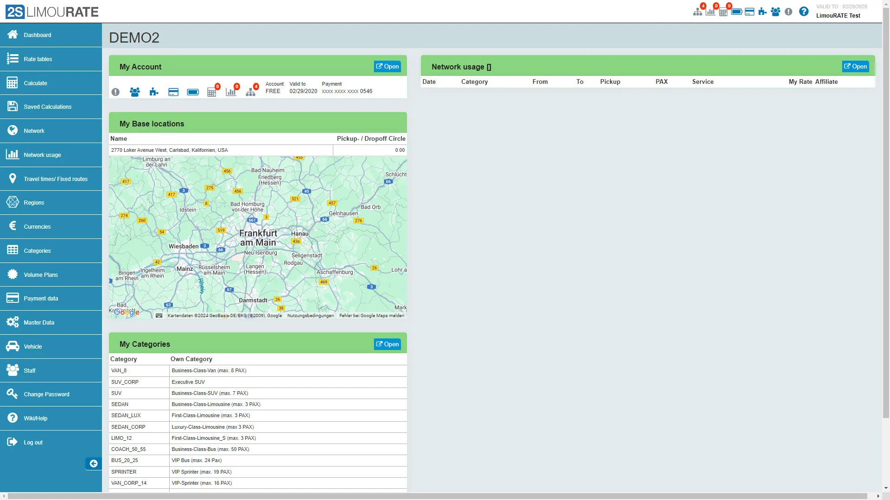Image resolution: width=890 pixels, height=500 pixels.
Task: Click the network hierarchy icon showing 4 notifications
Action: pyautogui.click(x=698, y=12)
